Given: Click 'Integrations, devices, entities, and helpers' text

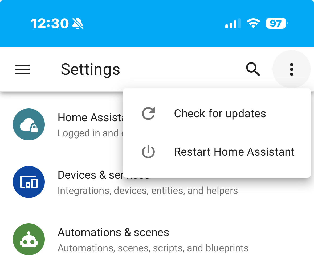Looking at the screenshot, I should [148, 190].
